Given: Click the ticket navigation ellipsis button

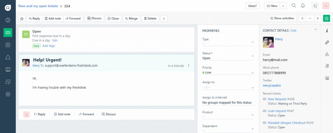Looking at the screenshot, I should pos(310,18).
